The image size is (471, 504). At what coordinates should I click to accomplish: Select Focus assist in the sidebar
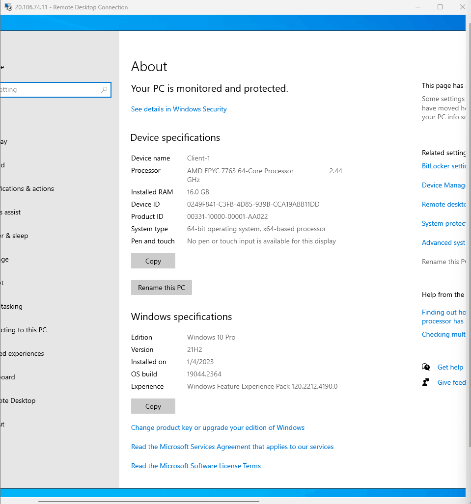click(10, 212)
